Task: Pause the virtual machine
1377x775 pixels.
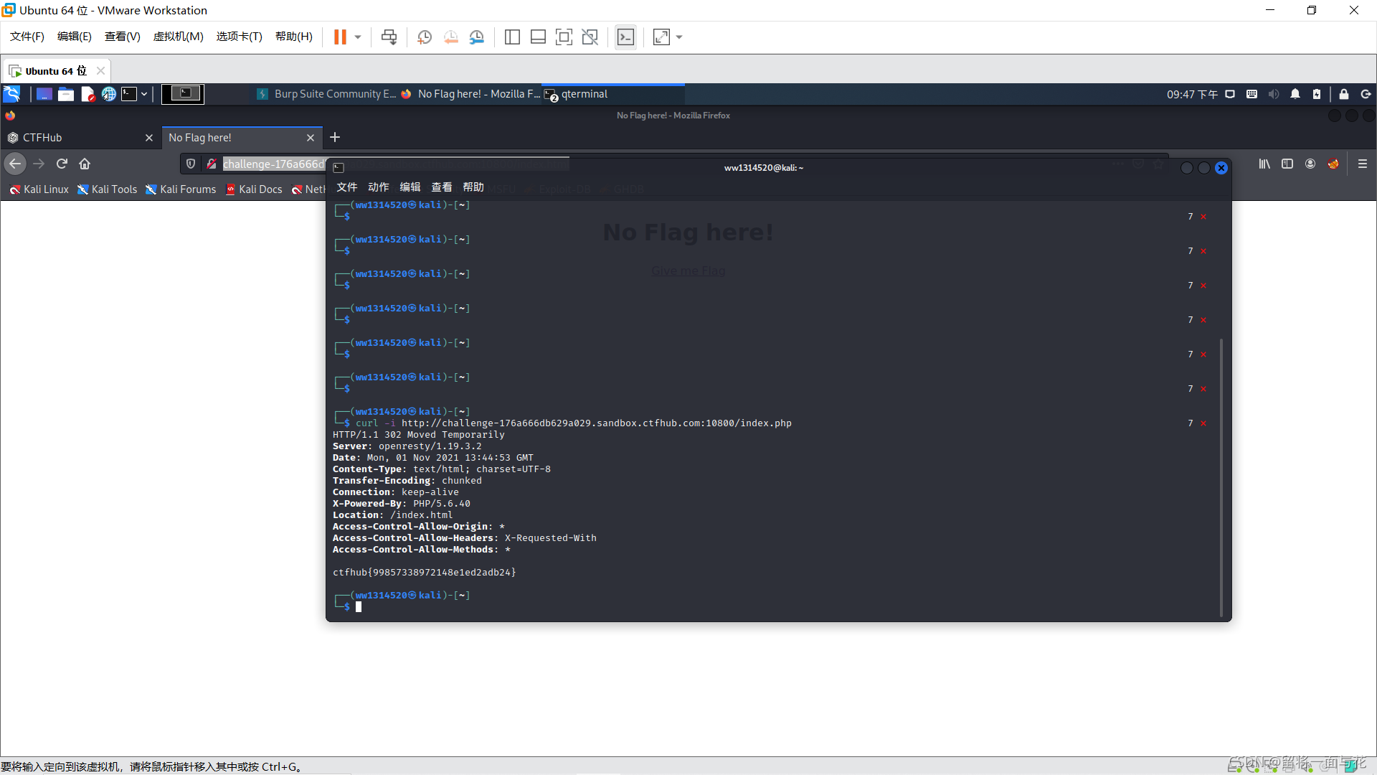Action: click(x=340, y=37)
